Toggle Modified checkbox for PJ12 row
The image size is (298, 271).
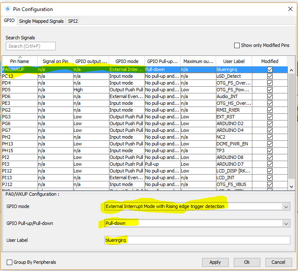[270, 184]
